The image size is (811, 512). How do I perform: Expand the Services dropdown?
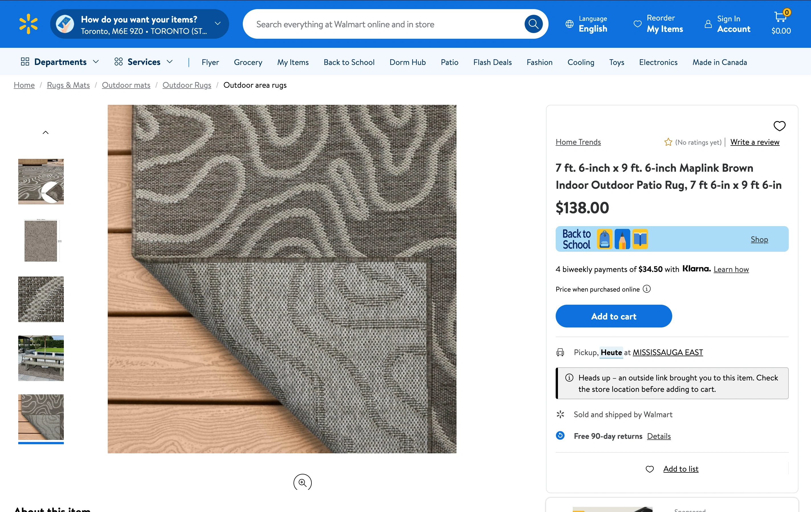click(x=143, y=62)
